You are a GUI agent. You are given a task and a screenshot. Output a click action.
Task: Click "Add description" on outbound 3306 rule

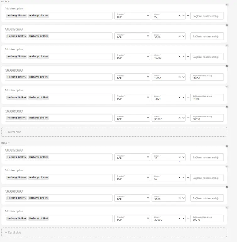pyautogui.click(x=14, y=191)
